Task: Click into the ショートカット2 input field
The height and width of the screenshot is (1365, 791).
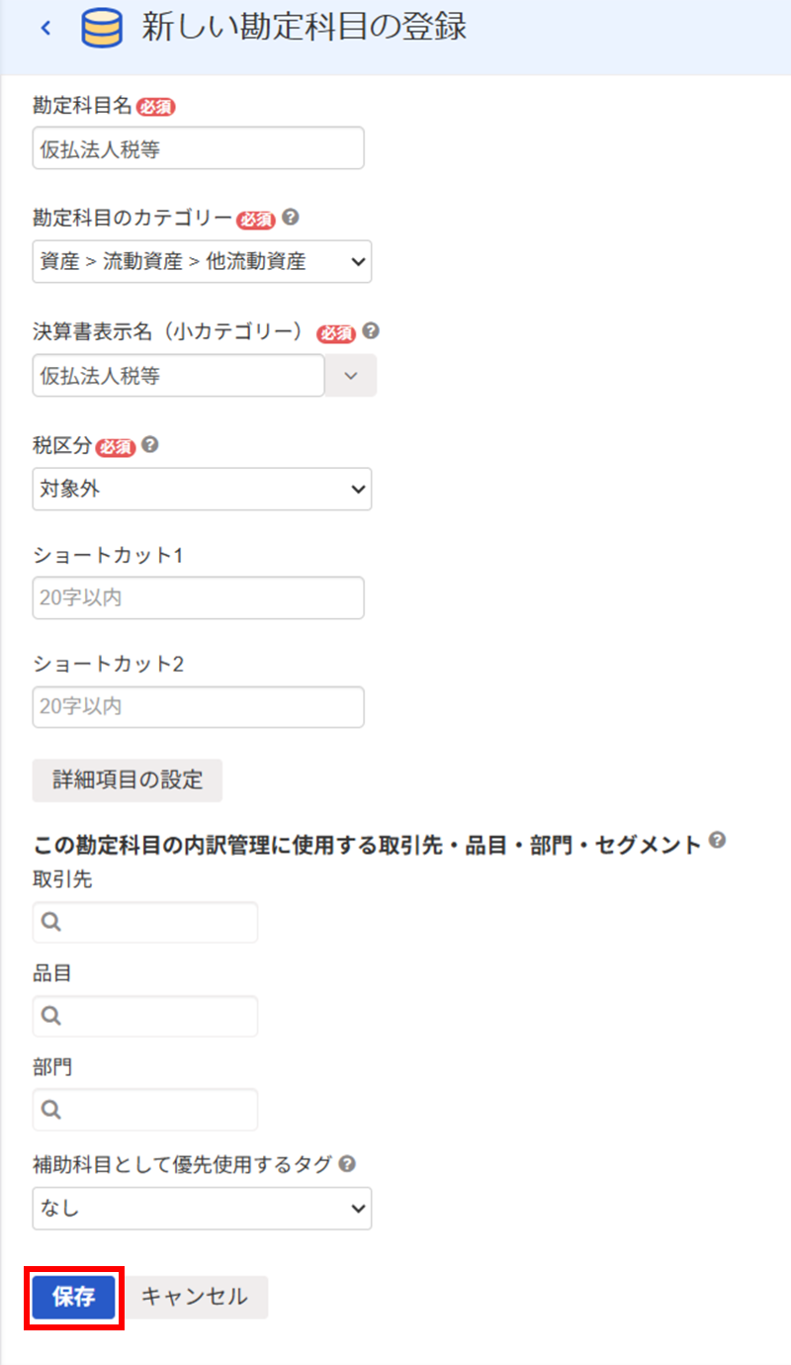Action: coord(198,707)
